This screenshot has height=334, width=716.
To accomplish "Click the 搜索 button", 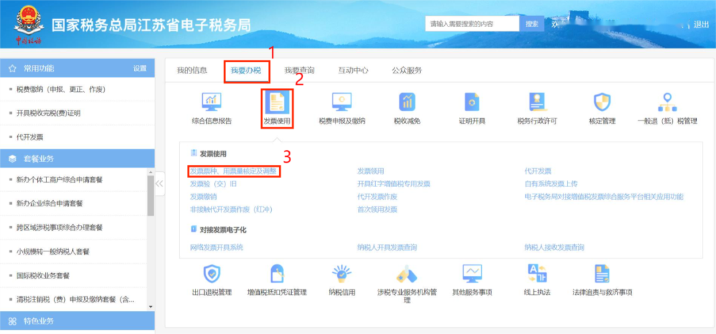I will [x=532, y=24].
